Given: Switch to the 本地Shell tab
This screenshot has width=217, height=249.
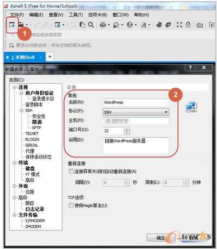Looking at the screenshot, I should [23, 57].
